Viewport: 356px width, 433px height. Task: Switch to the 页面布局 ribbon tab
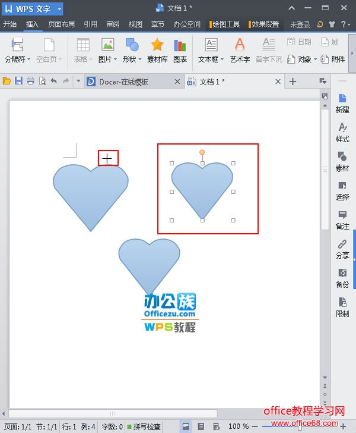coord(61,24)
